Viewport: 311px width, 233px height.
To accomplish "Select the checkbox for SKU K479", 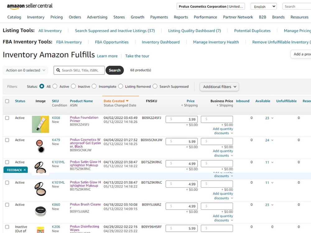I will [x=7, y=140].
